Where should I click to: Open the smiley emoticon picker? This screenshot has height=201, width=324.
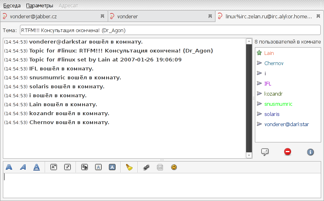tap(174, 167)
